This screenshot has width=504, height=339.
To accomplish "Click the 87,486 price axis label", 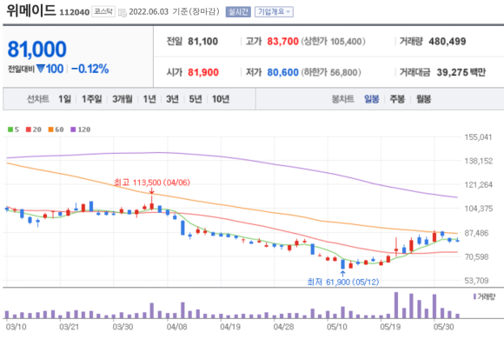I will 476,233.
